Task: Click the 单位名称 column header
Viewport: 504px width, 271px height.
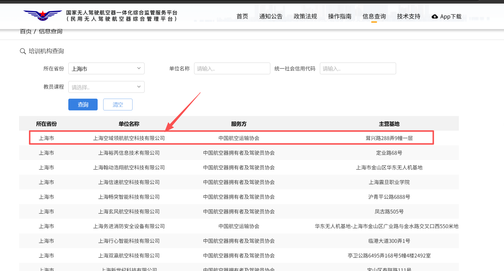Action: [x=129, y=124]
